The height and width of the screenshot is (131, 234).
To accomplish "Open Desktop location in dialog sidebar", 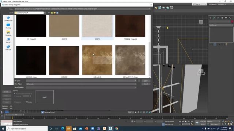I will coord(8,26).
